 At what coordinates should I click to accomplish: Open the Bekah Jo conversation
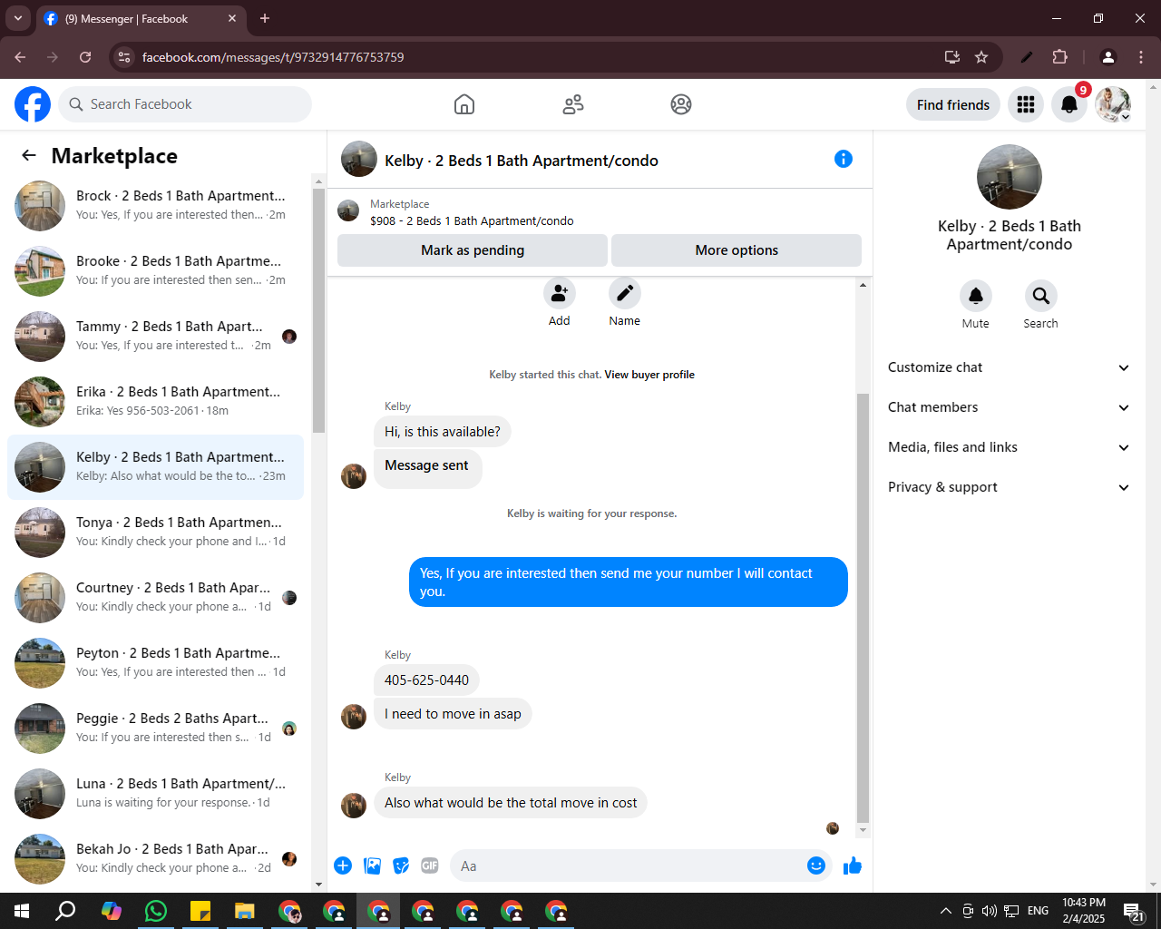[x=155, y=859]
